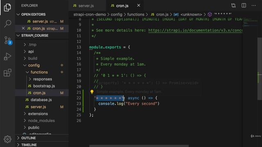Click the horizontal editor scrollbar
Viewport: 262px width, 147px height.
click(x=139, y=146)
